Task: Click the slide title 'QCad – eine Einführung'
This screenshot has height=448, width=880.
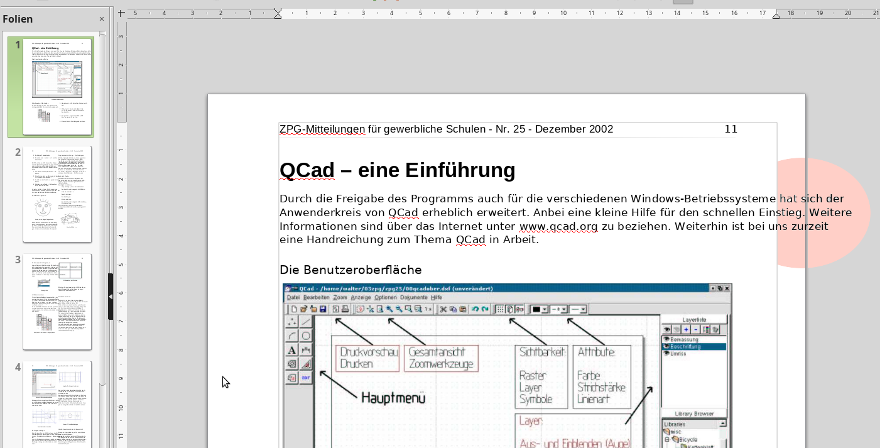Action: pos(397,170)
